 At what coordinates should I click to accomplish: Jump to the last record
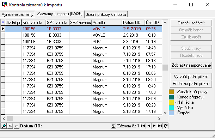160,126
